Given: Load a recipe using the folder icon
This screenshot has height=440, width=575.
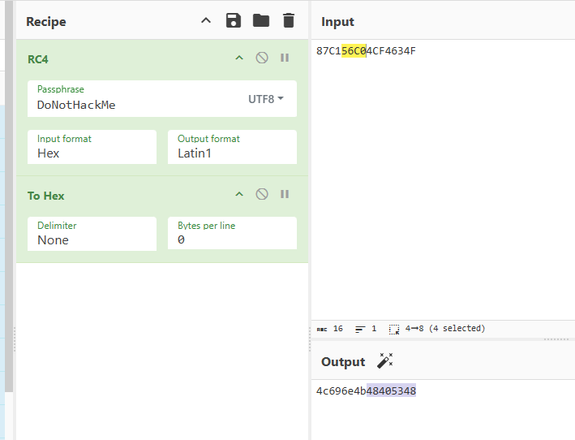Looking at the screenshot, I should tap(260, 21).
